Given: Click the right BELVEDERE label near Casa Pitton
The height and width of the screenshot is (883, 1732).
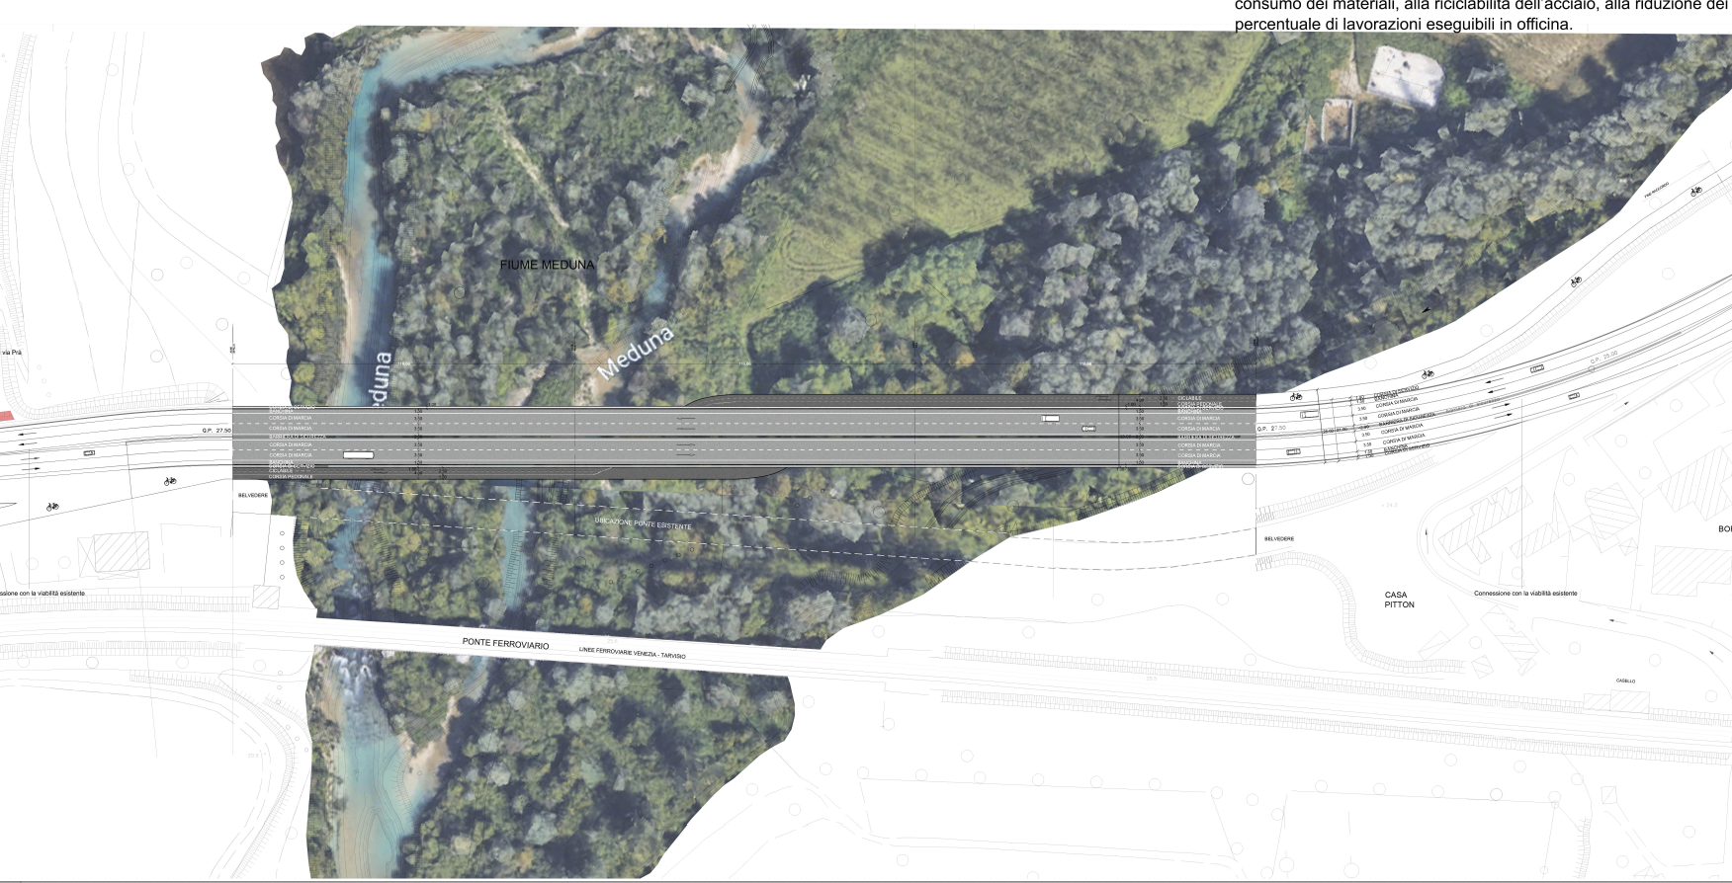Looking at the screenshot, I should coord(1278,538).
